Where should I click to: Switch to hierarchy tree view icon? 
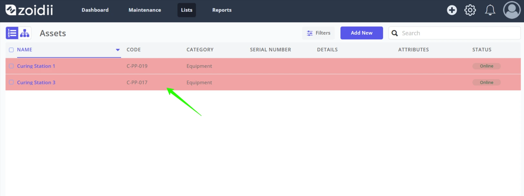pyautogui.click(x=25, y=33)
